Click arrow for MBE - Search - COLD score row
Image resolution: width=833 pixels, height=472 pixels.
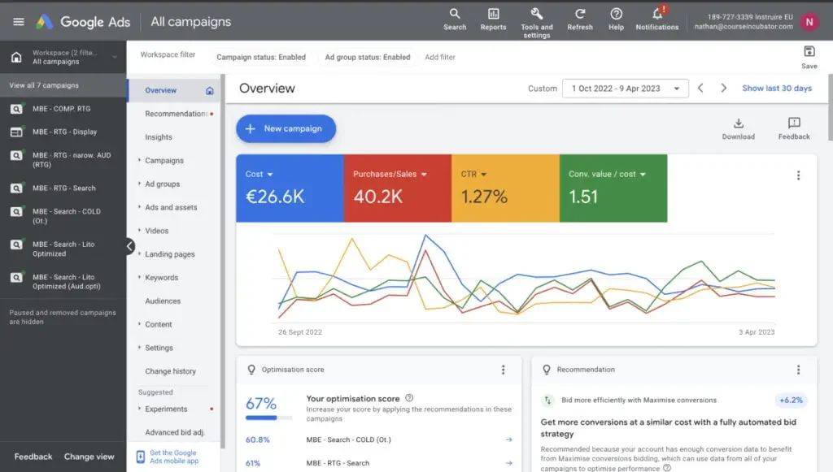pos(508,440)
